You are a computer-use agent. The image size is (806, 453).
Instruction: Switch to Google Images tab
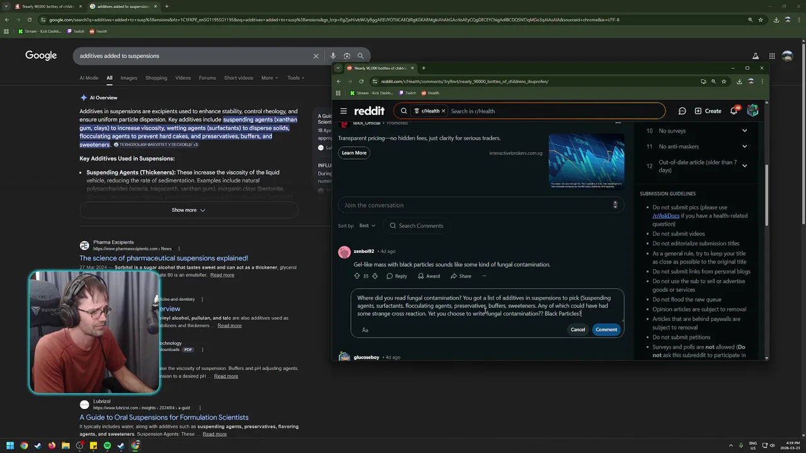coord(128,78)
